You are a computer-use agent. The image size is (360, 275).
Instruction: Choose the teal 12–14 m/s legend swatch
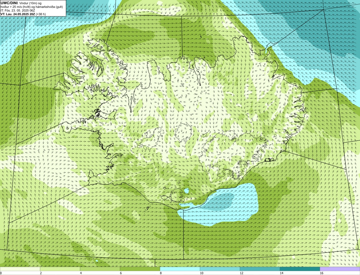pyautogui.click(x=260, y=269)
